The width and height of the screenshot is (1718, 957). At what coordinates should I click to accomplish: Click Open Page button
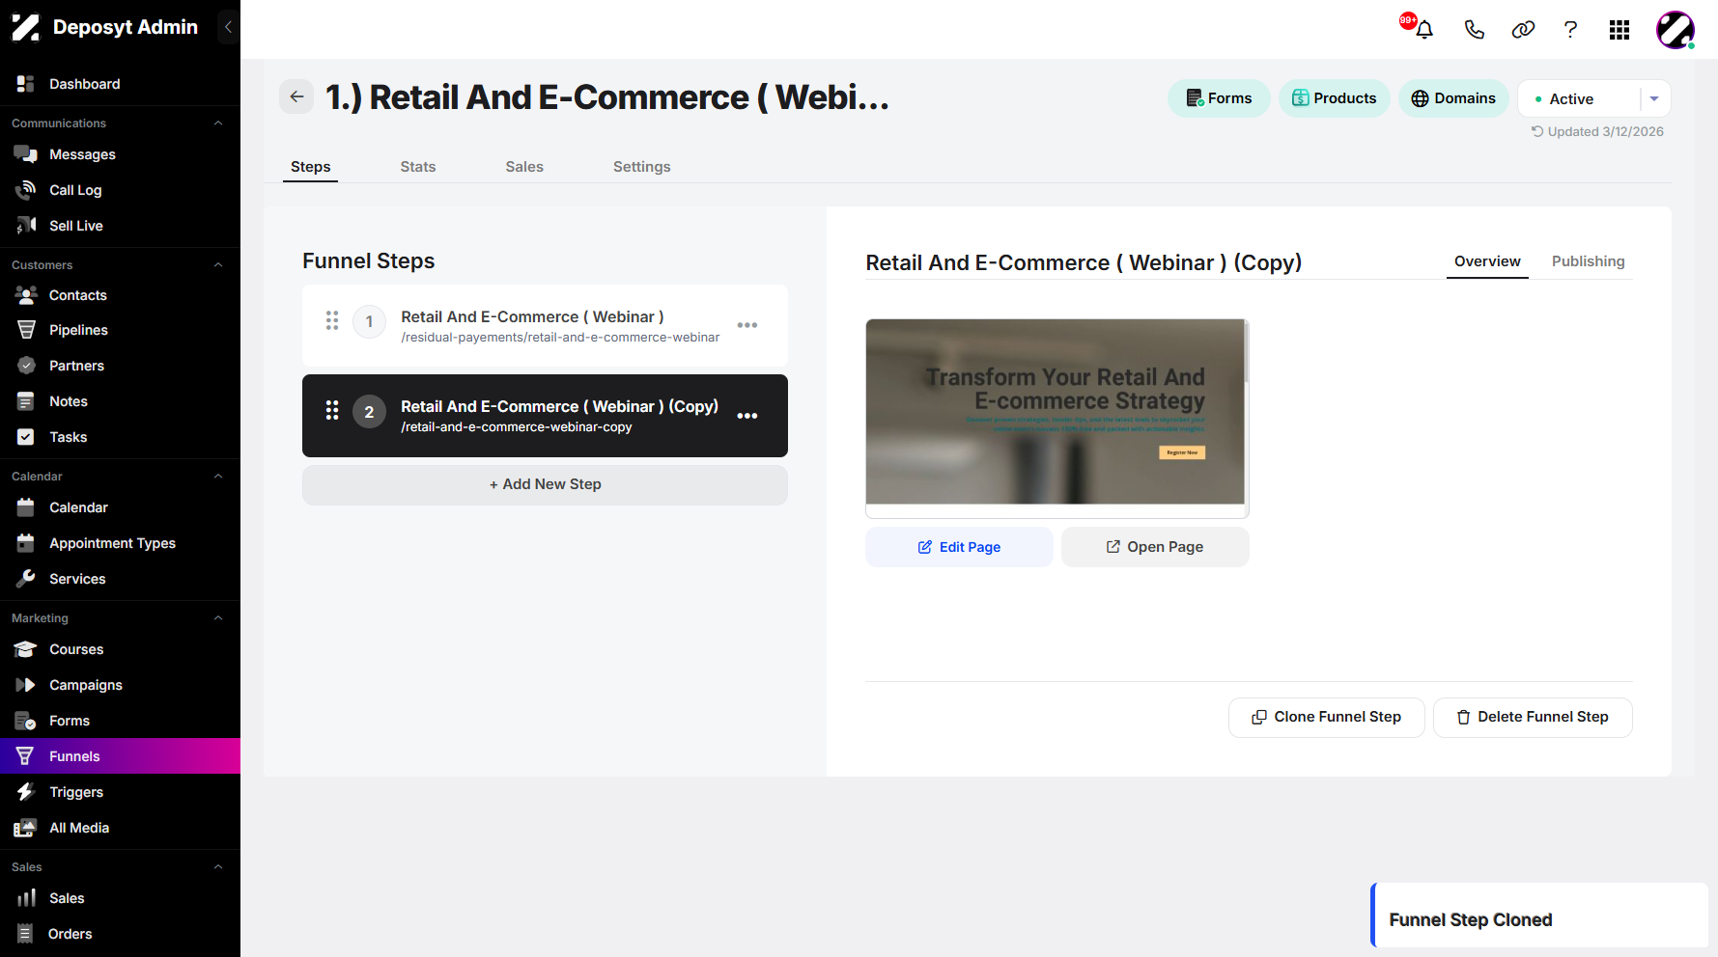click(1155, 547)
